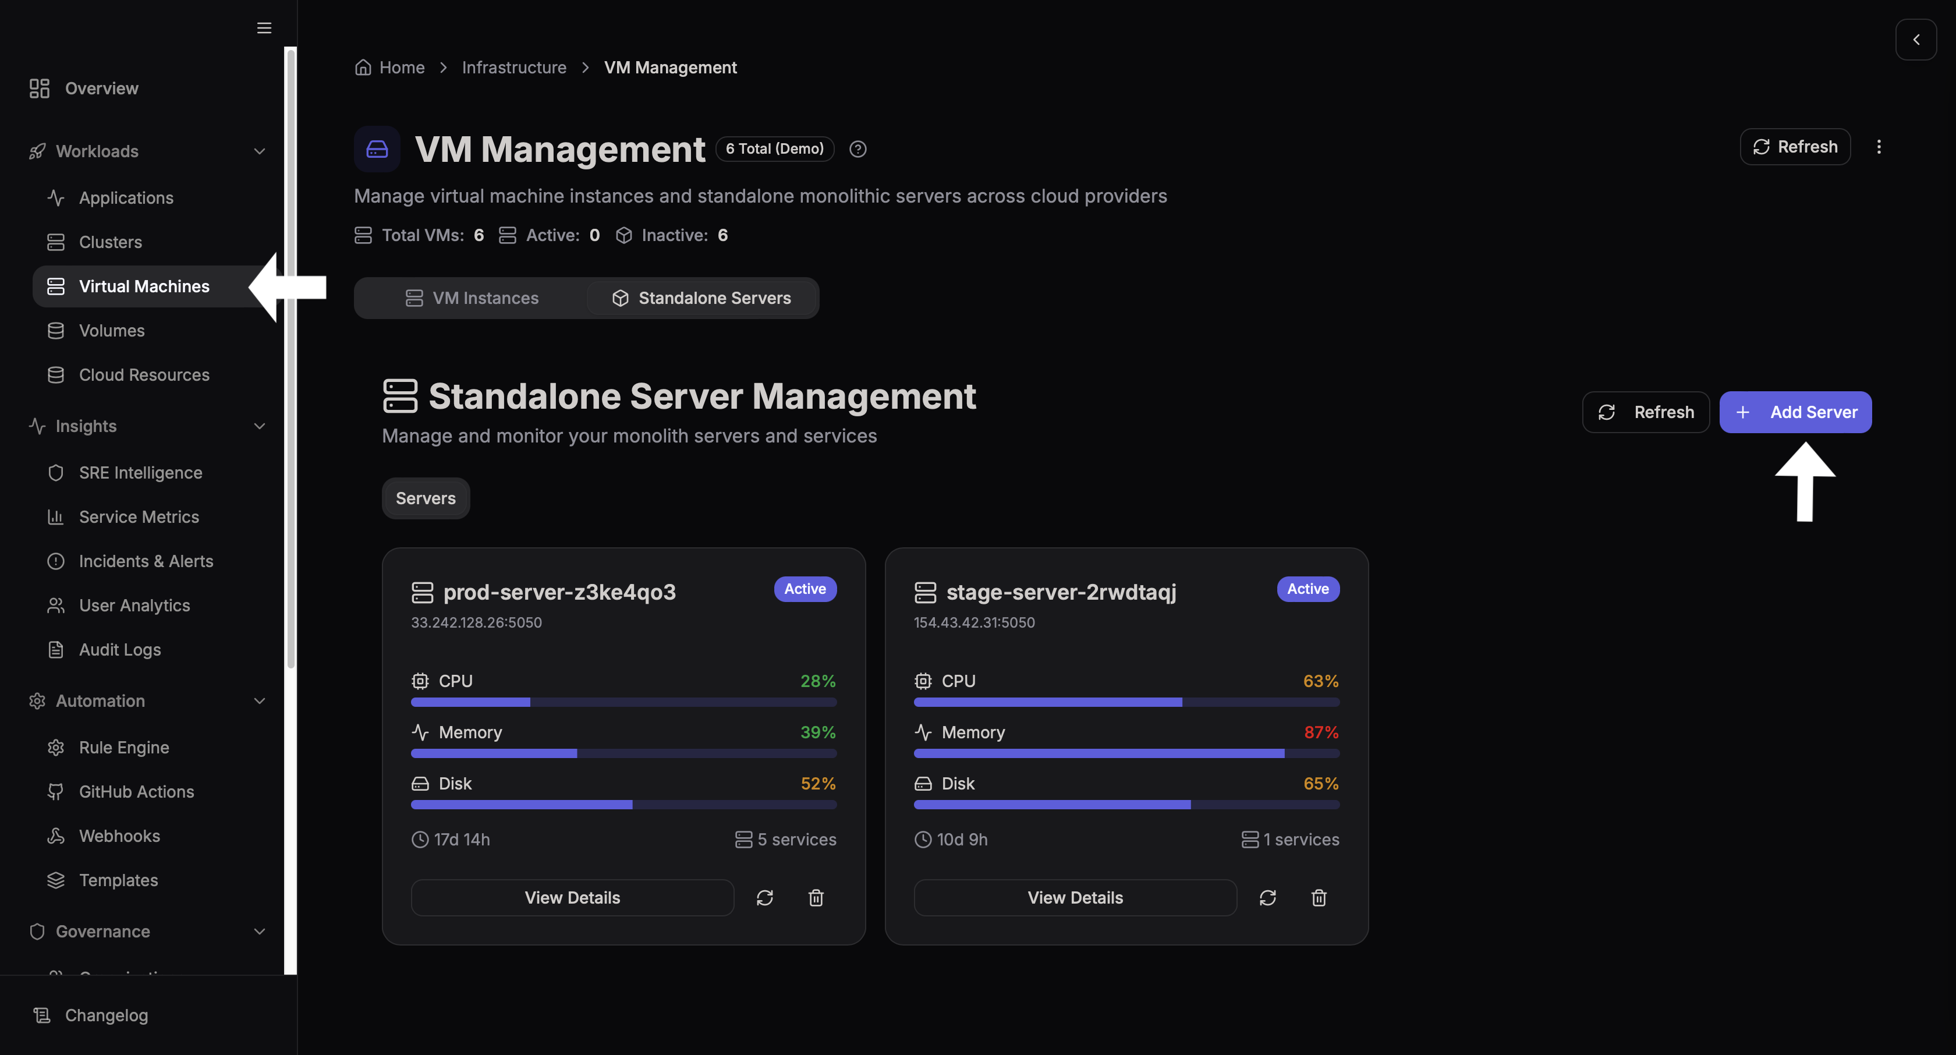
Task: Click the Active status badge on prod-server-z3ke4qo3
Action: coord(804,589)
